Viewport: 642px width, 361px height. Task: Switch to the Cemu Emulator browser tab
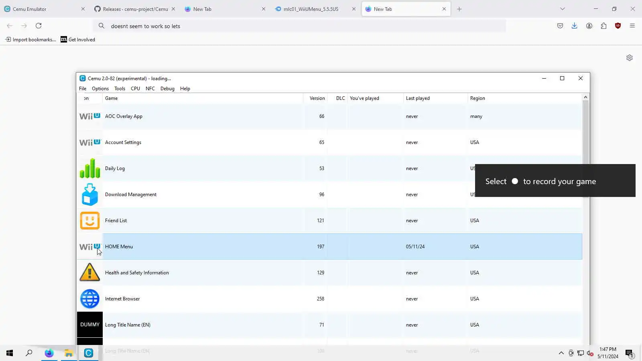click(44, 9)
